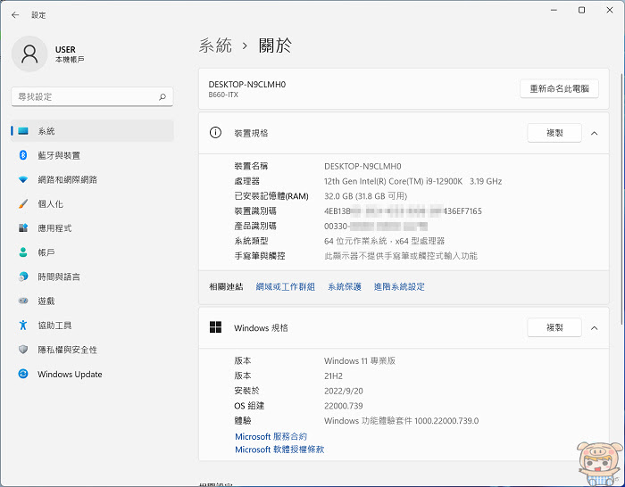Select the Windows 11 專業版 text

click(x=360, y=360)
